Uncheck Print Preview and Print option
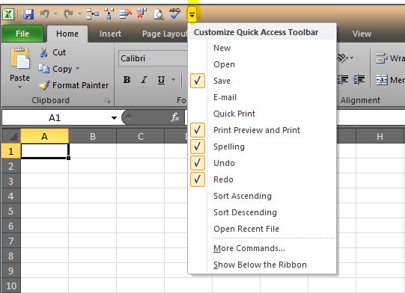405x293 pixels. tap(198, 130)
